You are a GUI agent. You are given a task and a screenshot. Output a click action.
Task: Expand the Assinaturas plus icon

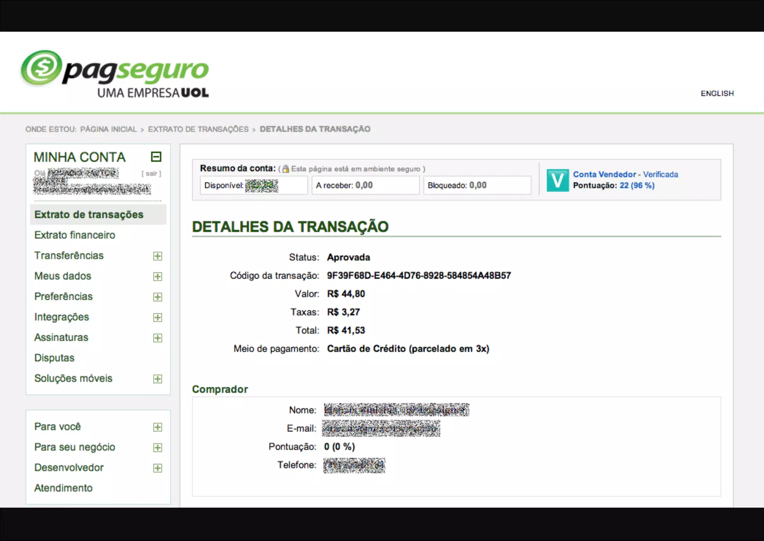tap(157, 338)
